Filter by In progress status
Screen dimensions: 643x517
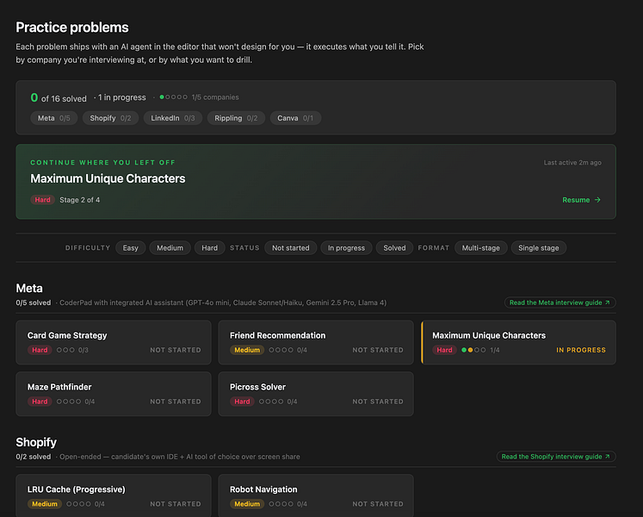[x=346, y=248]
